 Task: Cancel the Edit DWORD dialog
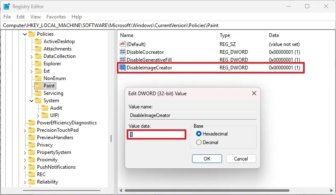241,158
